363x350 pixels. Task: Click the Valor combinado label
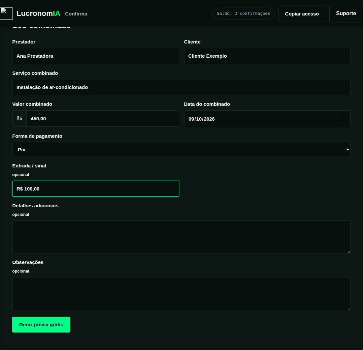[x=32, y=104]
